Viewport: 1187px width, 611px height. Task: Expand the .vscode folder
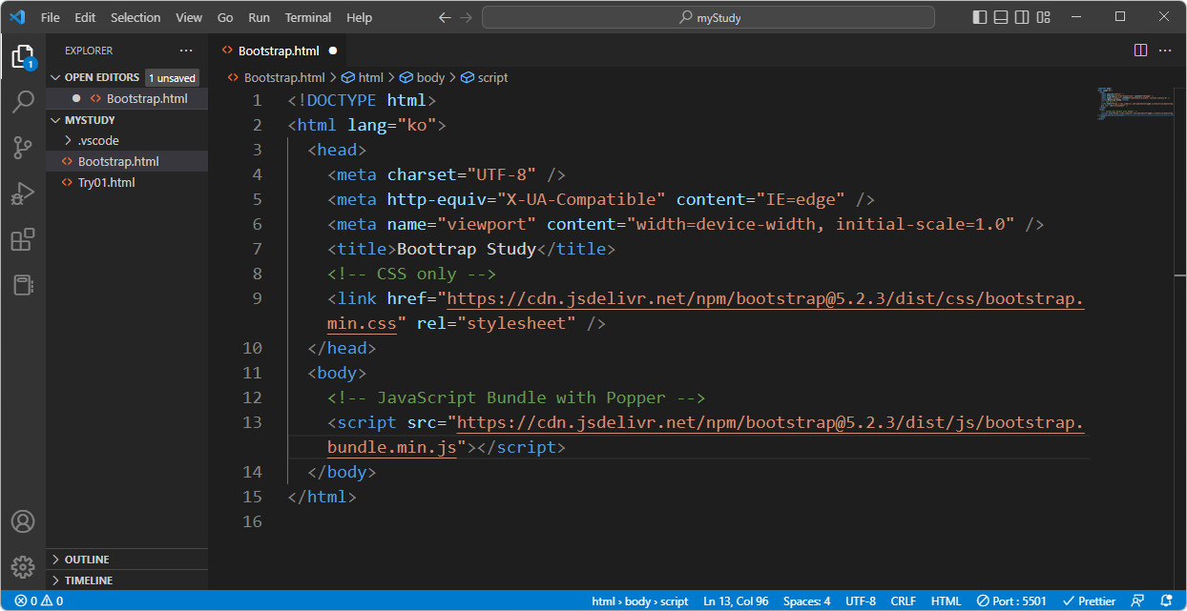tap(98, 141)
